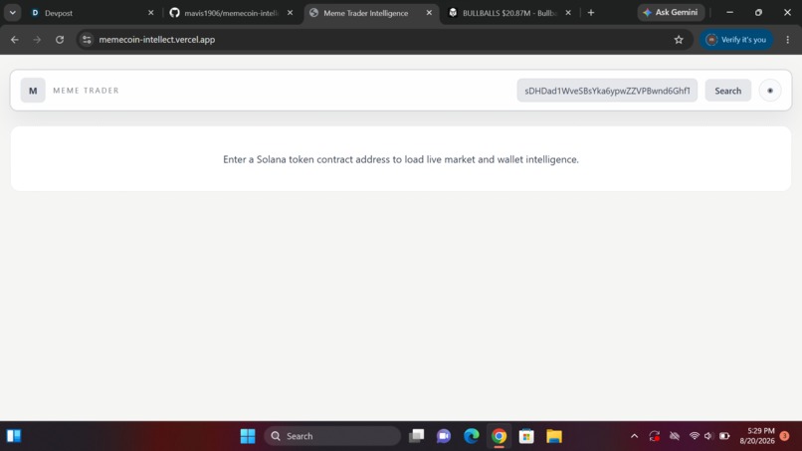Open the tab search dropdown arrow

click(x=12, y=13)
